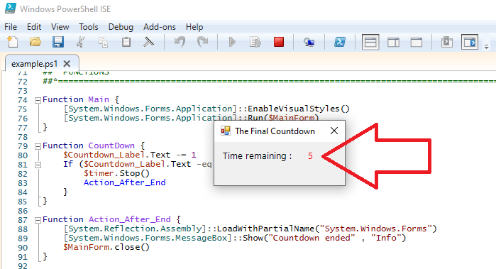496x269 pixels.
Task: Click the red countdown value 5
Action: click(310, 155)
